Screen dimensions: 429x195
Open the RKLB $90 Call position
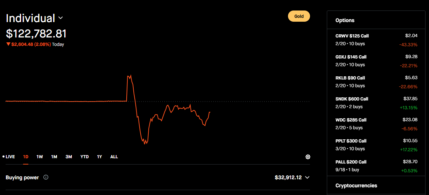click(x=376, y=82)
